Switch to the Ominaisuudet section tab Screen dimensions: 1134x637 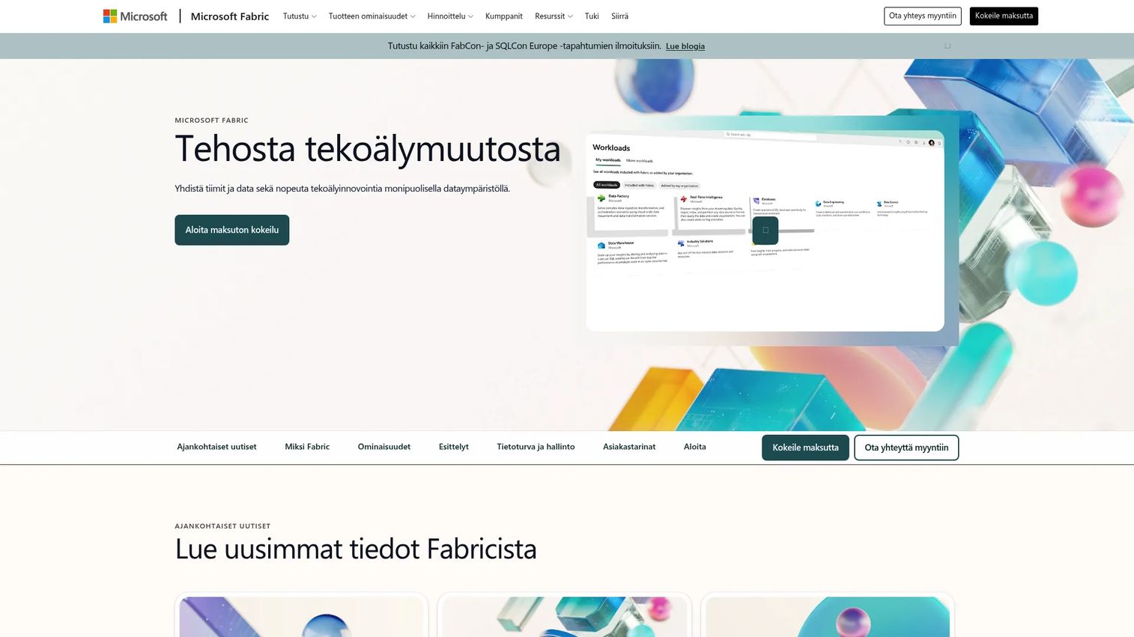(384, 447)
